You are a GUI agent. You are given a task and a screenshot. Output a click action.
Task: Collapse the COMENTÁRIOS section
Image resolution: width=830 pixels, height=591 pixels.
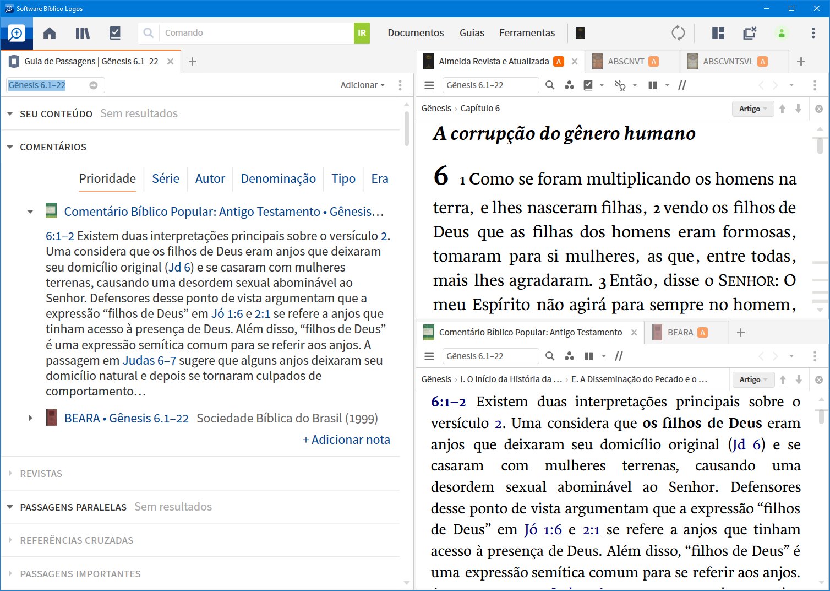click(10, 147)
